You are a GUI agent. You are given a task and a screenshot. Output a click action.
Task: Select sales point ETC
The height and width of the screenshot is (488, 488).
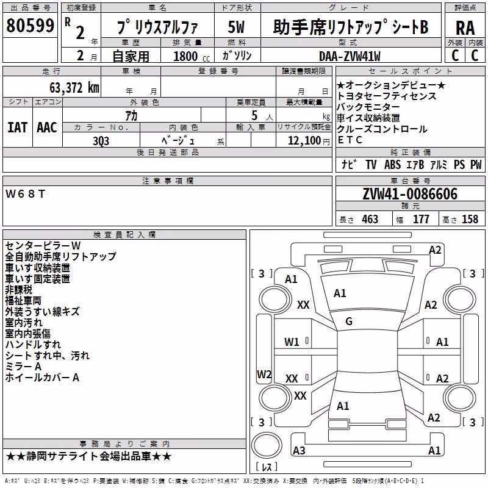pos(350,140)
